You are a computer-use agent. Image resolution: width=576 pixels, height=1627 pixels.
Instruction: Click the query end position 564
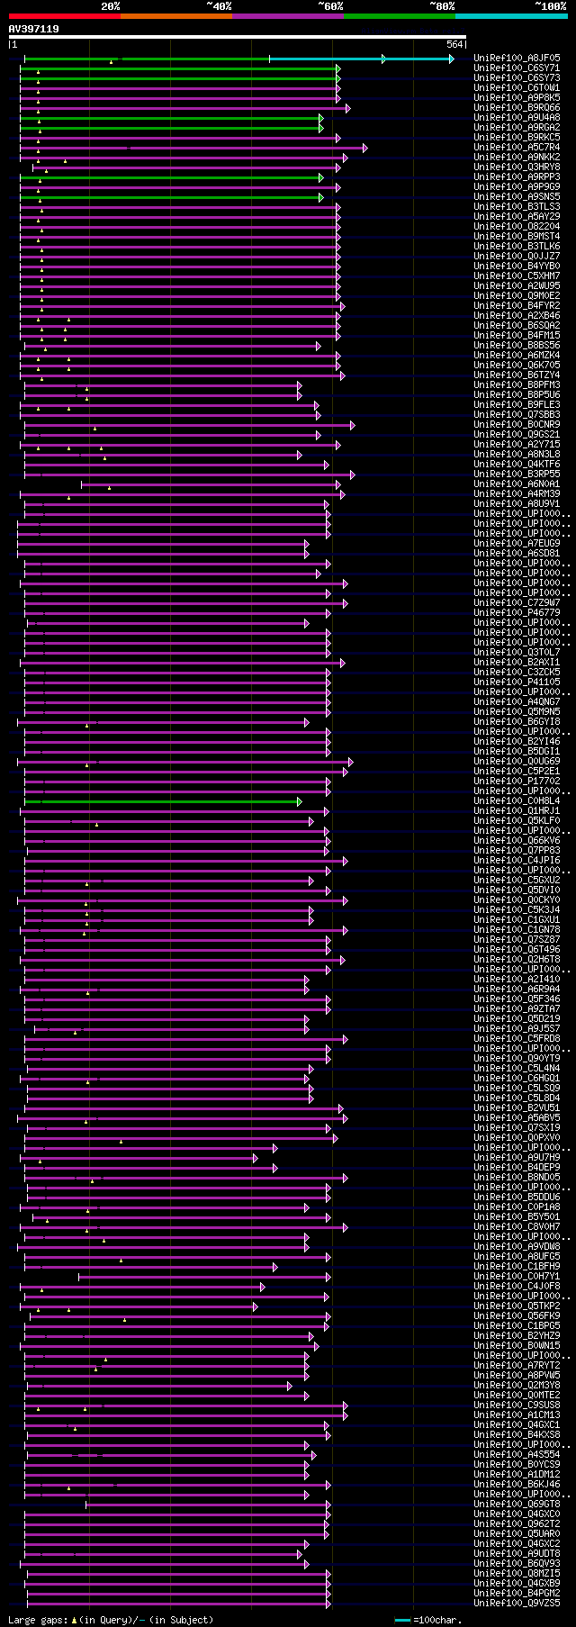tap(454, 44)
